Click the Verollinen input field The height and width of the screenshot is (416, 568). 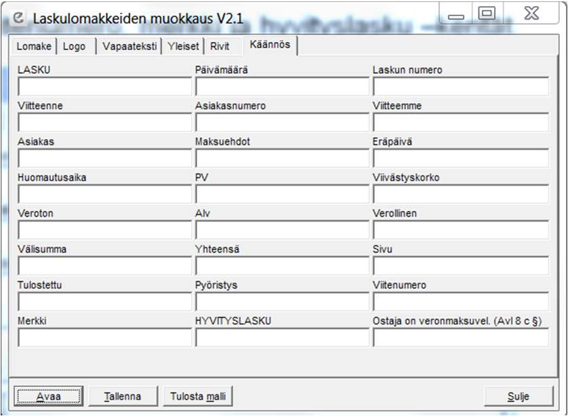pos(461,230)
